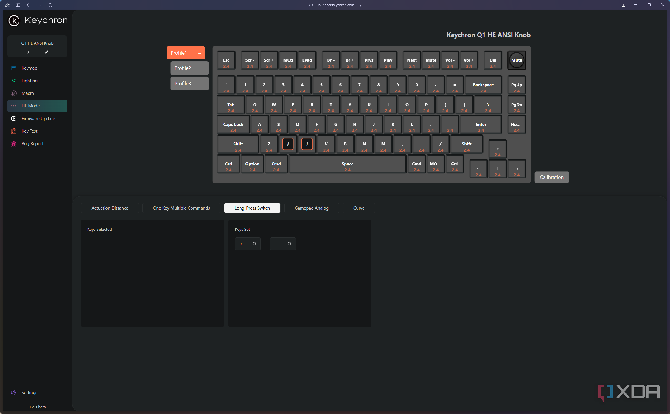Go back with the browser back arrow

pos(29,5)
